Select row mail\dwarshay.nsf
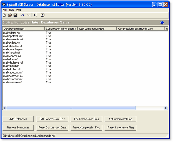Image resolution: width=173 pixels, height=142 pixels. (85, 49)
